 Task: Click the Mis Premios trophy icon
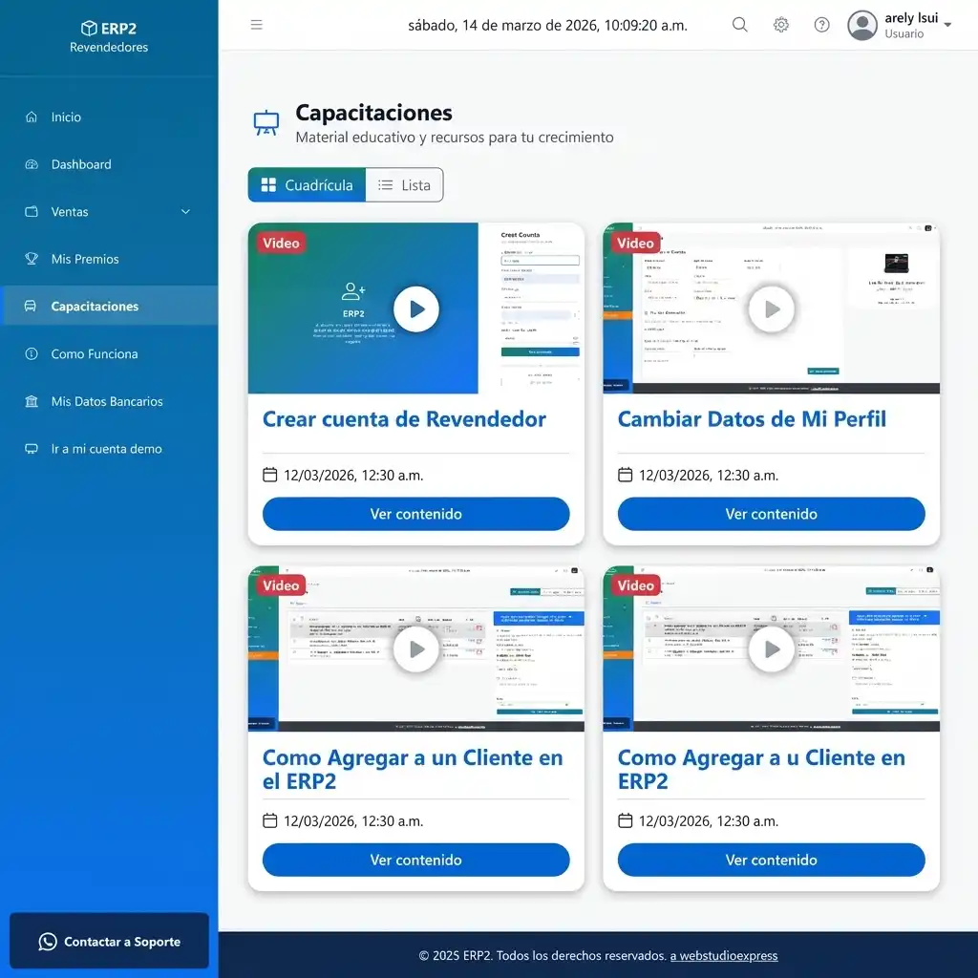32,259
